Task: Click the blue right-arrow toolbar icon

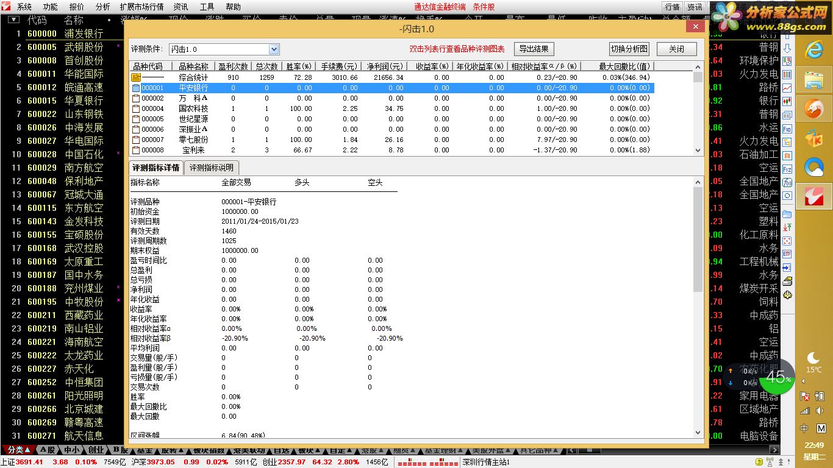Action: click(x=787, y=267)
